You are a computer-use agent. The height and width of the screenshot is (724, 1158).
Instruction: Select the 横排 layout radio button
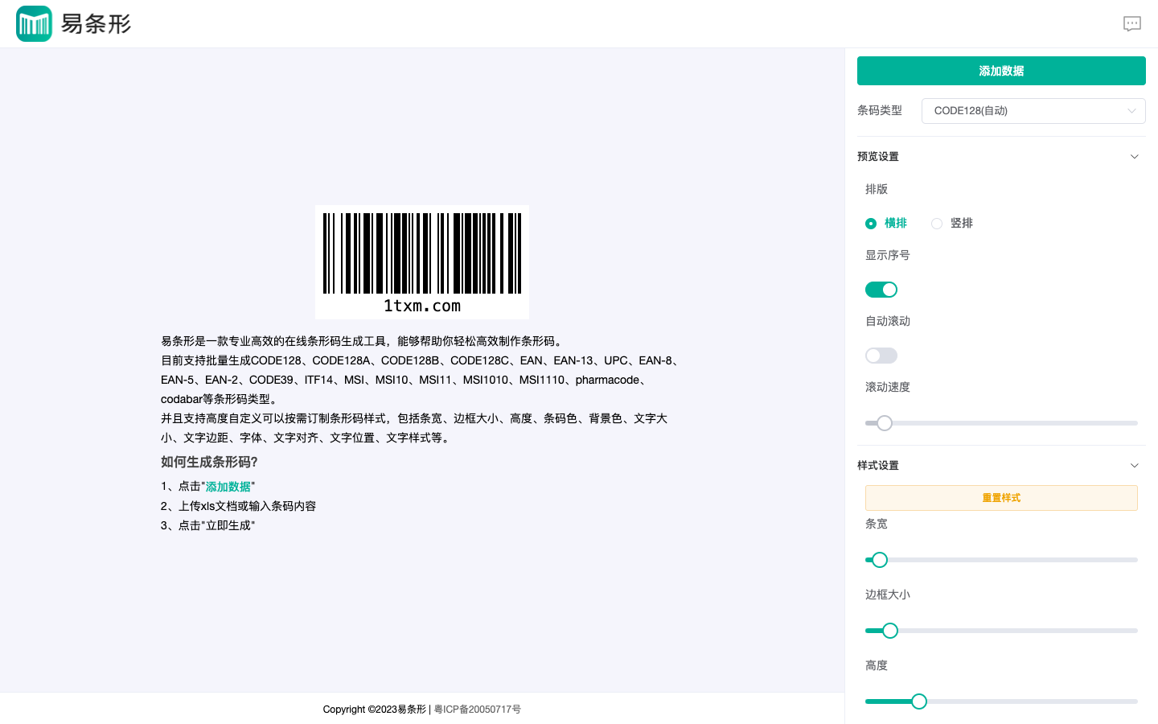(871, 224)
